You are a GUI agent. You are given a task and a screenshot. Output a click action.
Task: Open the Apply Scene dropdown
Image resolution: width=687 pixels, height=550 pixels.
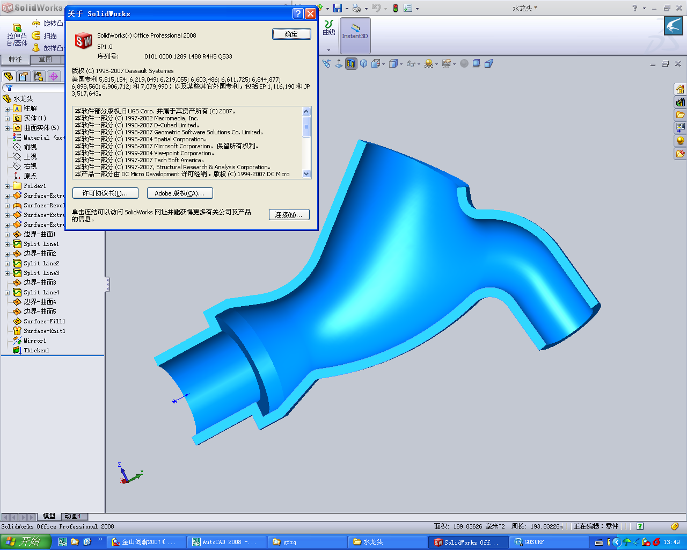(x=431, y=63)
